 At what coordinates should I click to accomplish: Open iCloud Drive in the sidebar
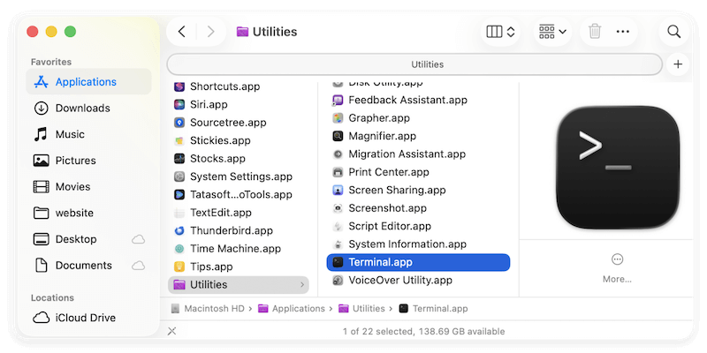(x=88, y=318)
